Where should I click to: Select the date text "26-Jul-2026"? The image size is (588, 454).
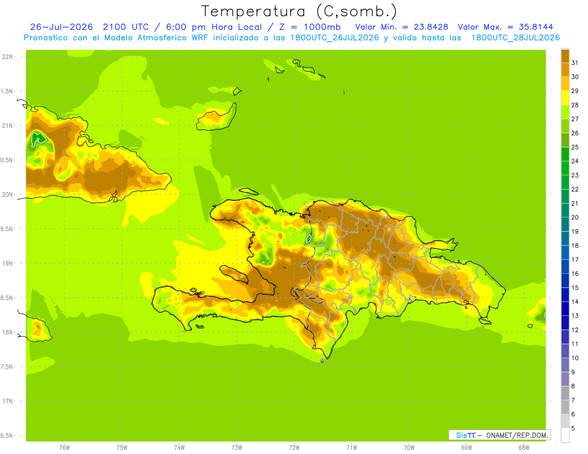(62, 27)
